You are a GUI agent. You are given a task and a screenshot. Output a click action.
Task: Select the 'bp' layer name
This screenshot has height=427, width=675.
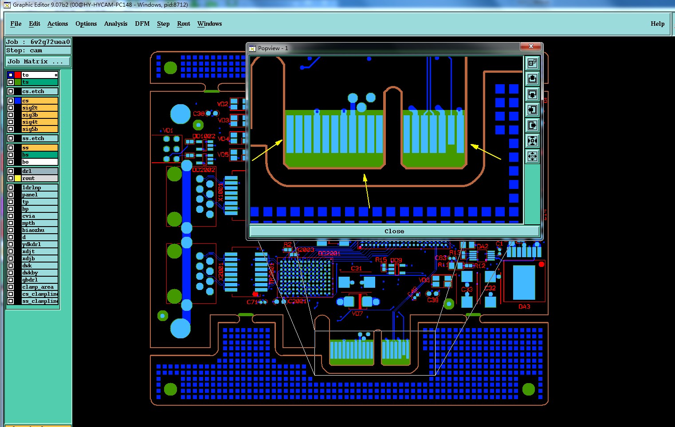coord(40,209)
